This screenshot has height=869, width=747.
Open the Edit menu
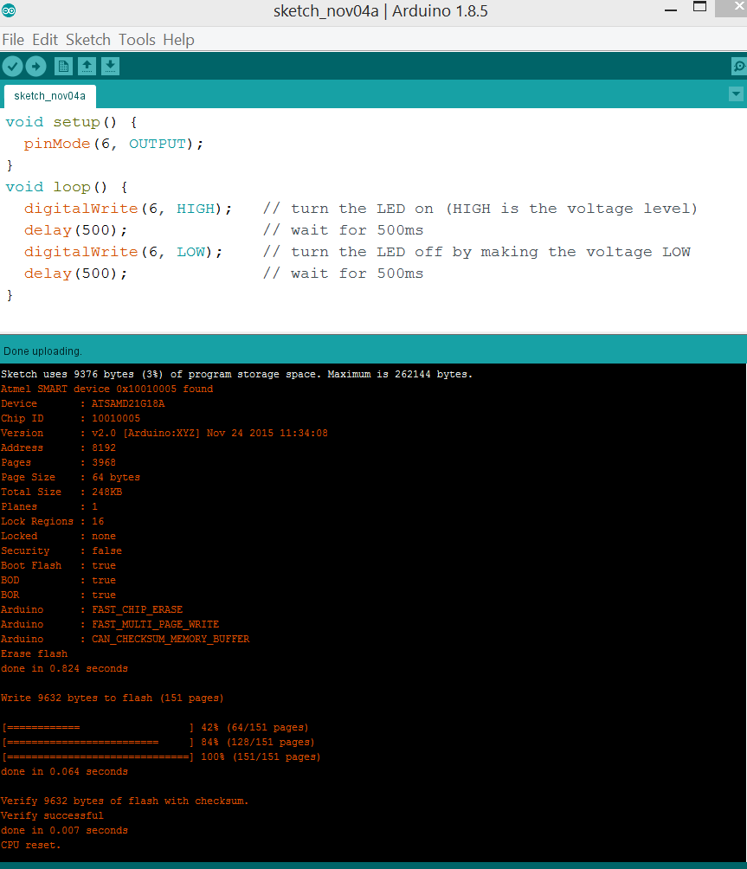pyautogui.click(x=46, y=39)
